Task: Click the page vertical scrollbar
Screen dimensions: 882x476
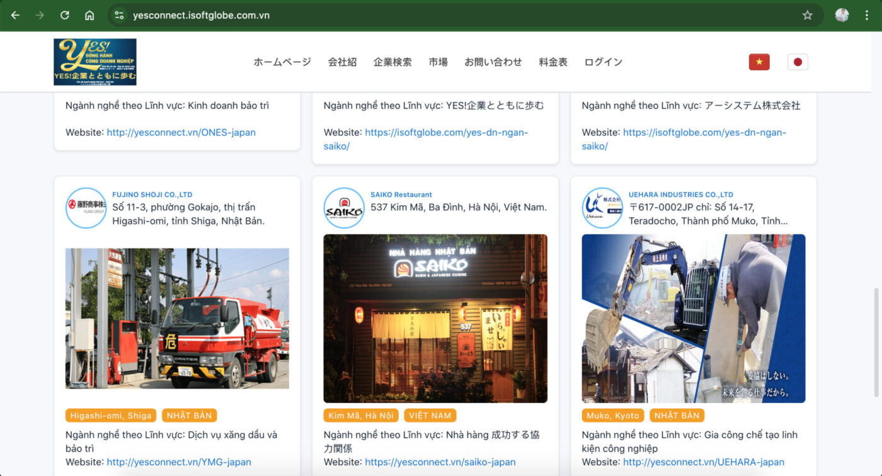Action: 876,342
